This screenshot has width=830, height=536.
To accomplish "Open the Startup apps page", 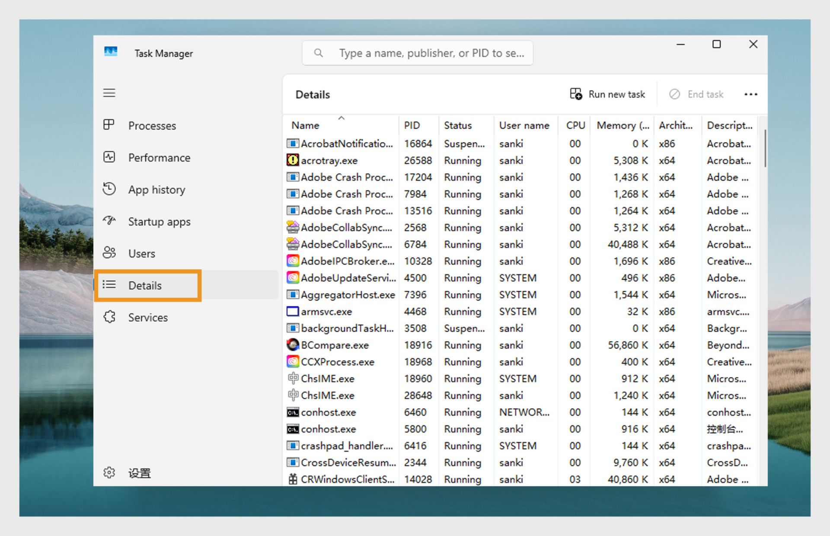I will coord(159,222).
